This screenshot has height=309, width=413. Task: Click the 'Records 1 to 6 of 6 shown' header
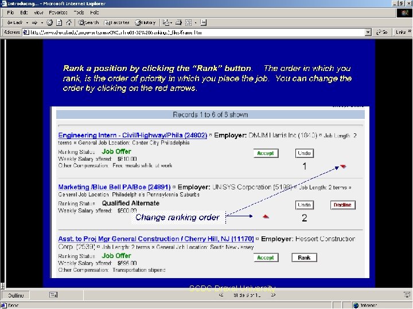[x=210, y=114]
